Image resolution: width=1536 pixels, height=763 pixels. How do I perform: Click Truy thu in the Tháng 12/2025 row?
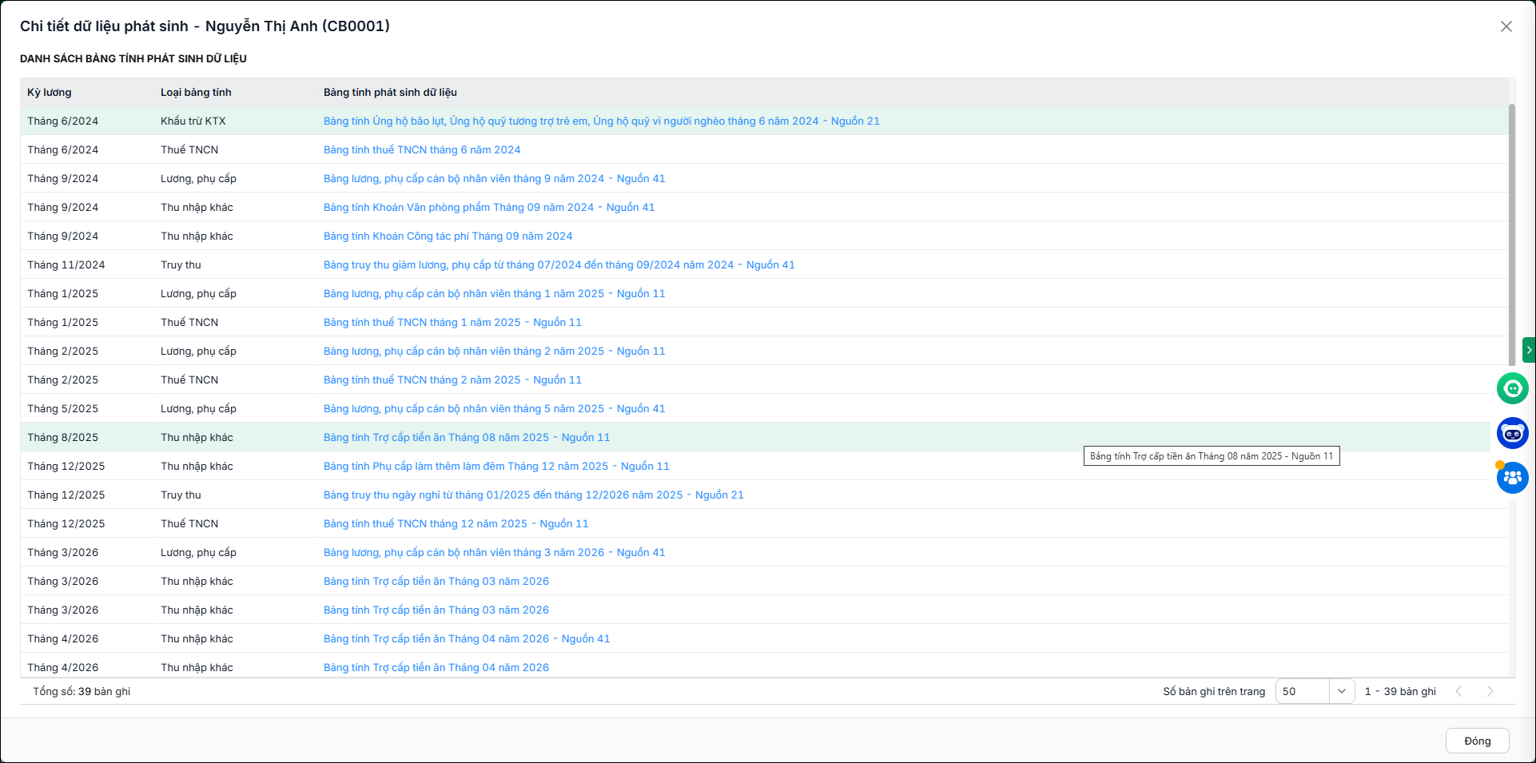tap(181, 495)
